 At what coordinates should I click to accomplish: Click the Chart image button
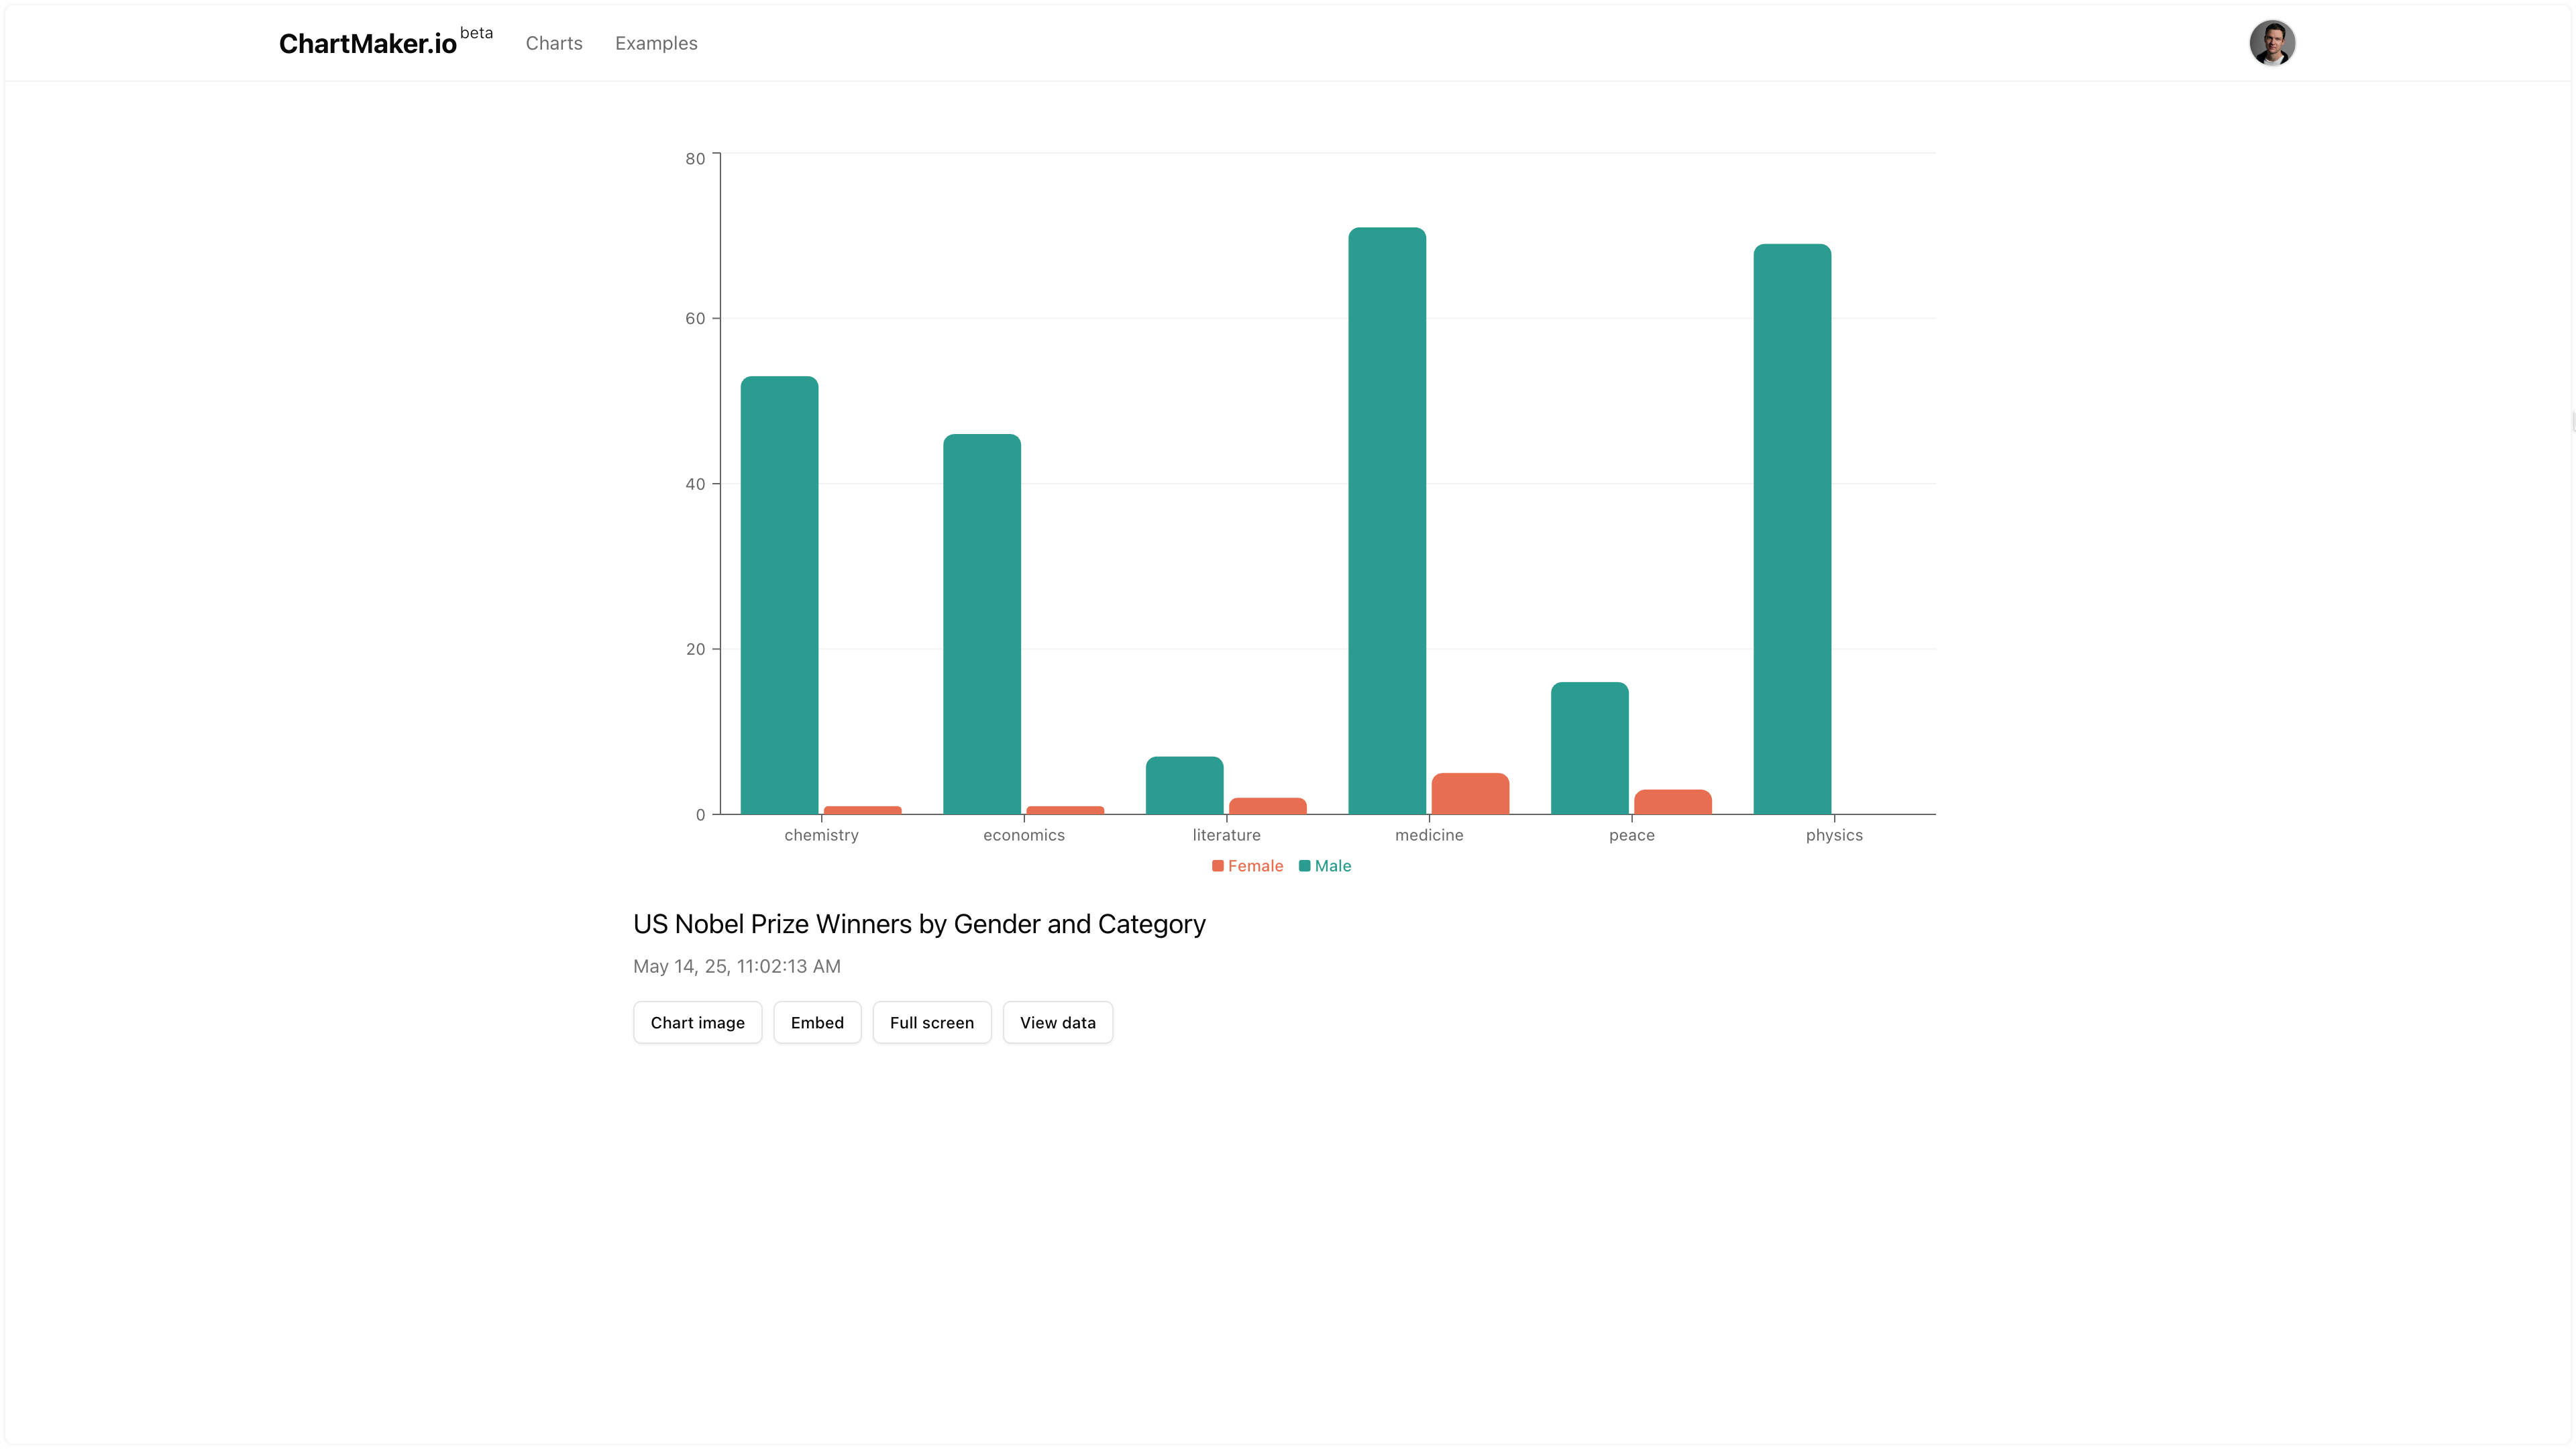(x=697, y=1022)
